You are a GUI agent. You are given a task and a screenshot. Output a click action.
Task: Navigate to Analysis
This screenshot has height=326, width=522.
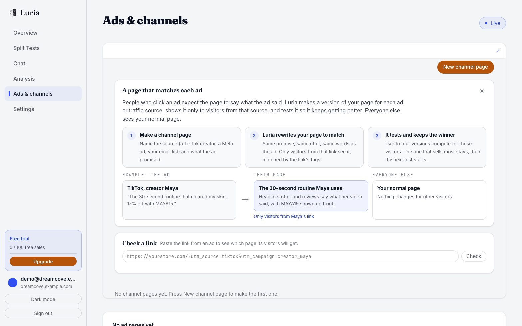pos(43,79)
